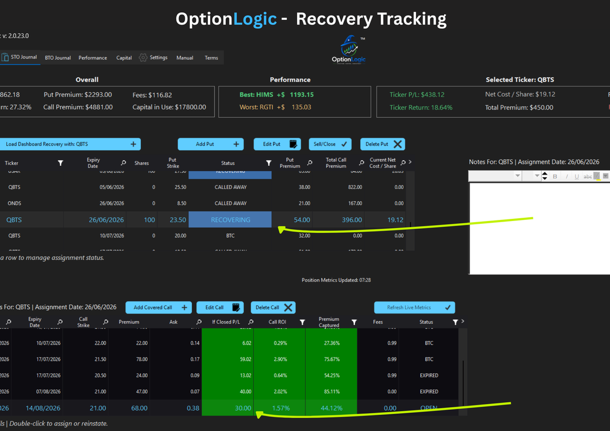Click the Ticker column filter icon
This screenshot has height=431, width=610.
tap(60, 163)
